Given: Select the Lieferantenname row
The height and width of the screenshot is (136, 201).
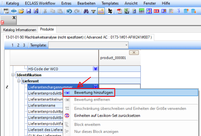Looking at the screenshot, I should point(45,105).
